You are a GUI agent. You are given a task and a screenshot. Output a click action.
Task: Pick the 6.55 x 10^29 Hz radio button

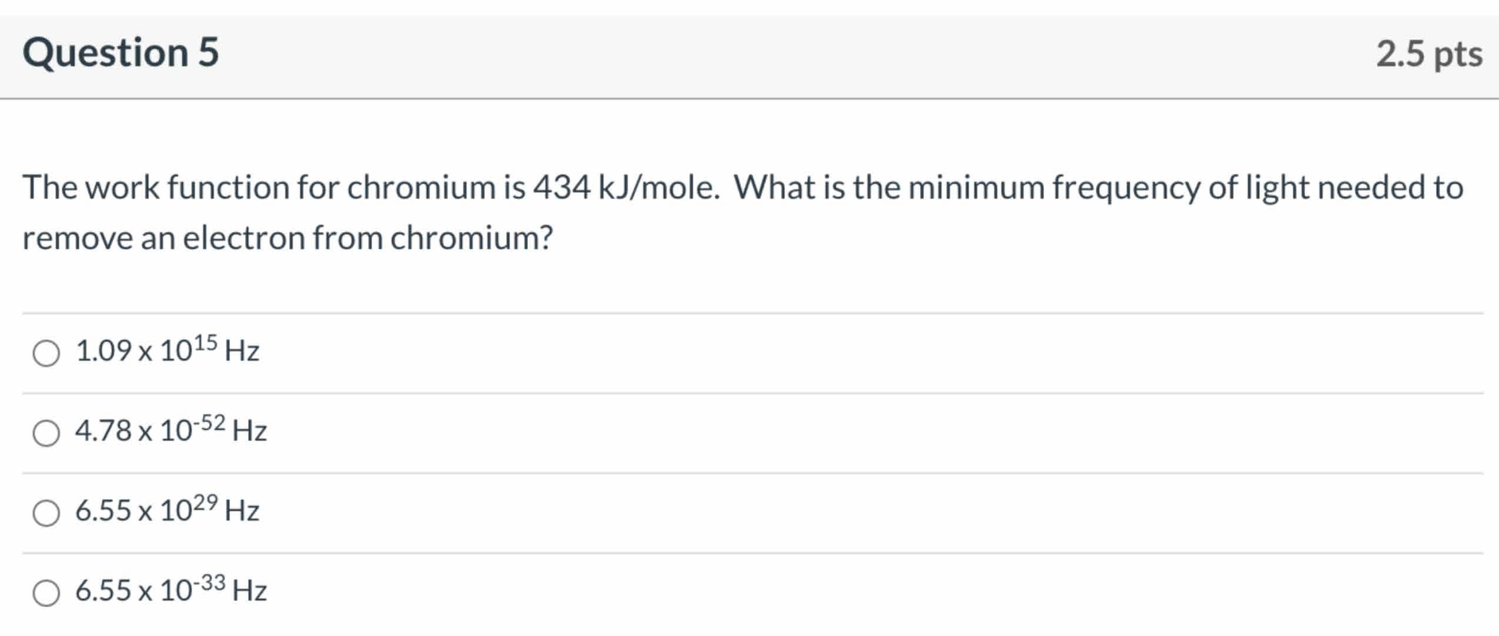46,513
